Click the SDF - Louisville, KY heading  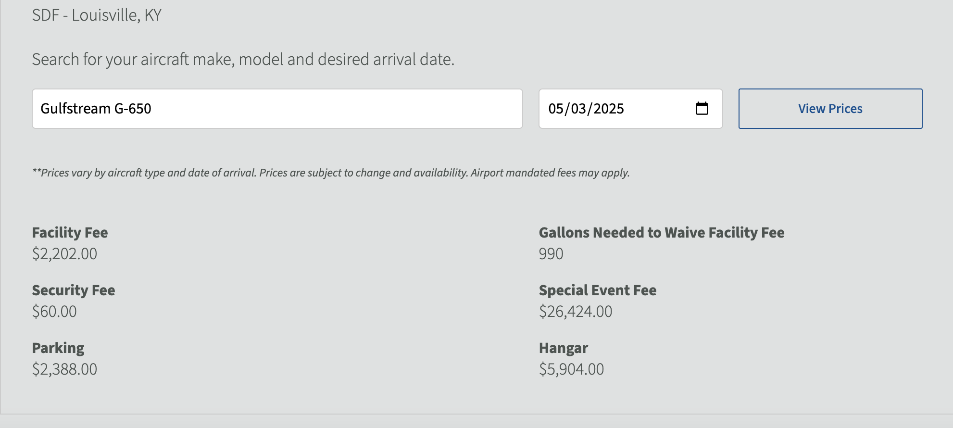click(97, 14)
